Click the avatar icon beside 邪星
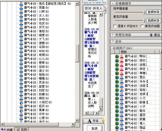This screenshot has height=131, width=162. [x=21, y=8]
